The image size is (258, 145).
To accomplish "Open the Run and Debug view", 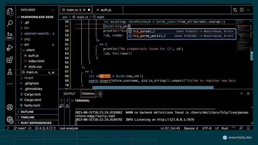I will [x=10, y=48].
